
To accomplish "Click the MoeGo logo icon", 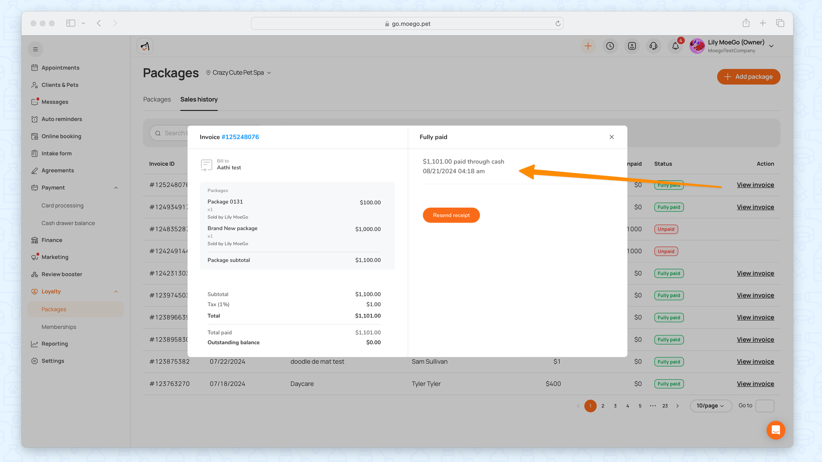I will (x=145, y=46).
